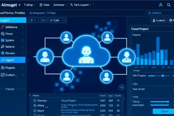Click the plus next to Aimuget
Screen dimensions: 174x116
point(19,5)
